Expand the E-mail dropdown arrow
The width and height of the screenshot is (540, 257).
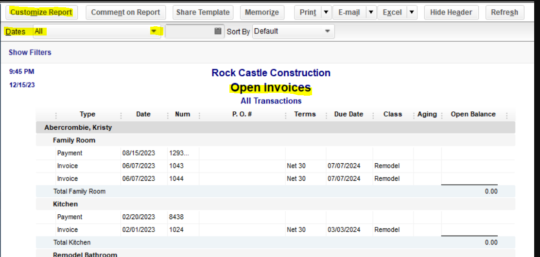[x=371, y=12]
